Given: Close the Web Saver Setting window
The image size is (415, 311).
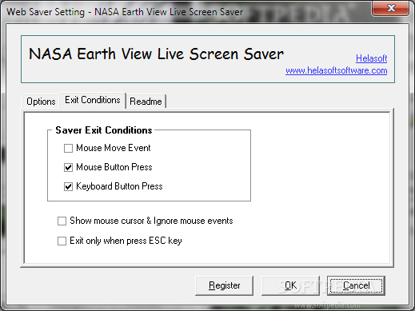Looking at the screenshot, I should pyautogui.click(x=391, y=8).
